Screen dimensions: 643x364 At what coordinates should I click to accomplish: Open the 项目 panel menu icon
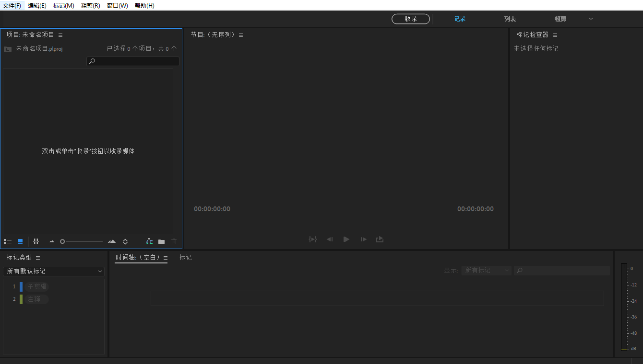pyautogui.click(x=60, y=35)
